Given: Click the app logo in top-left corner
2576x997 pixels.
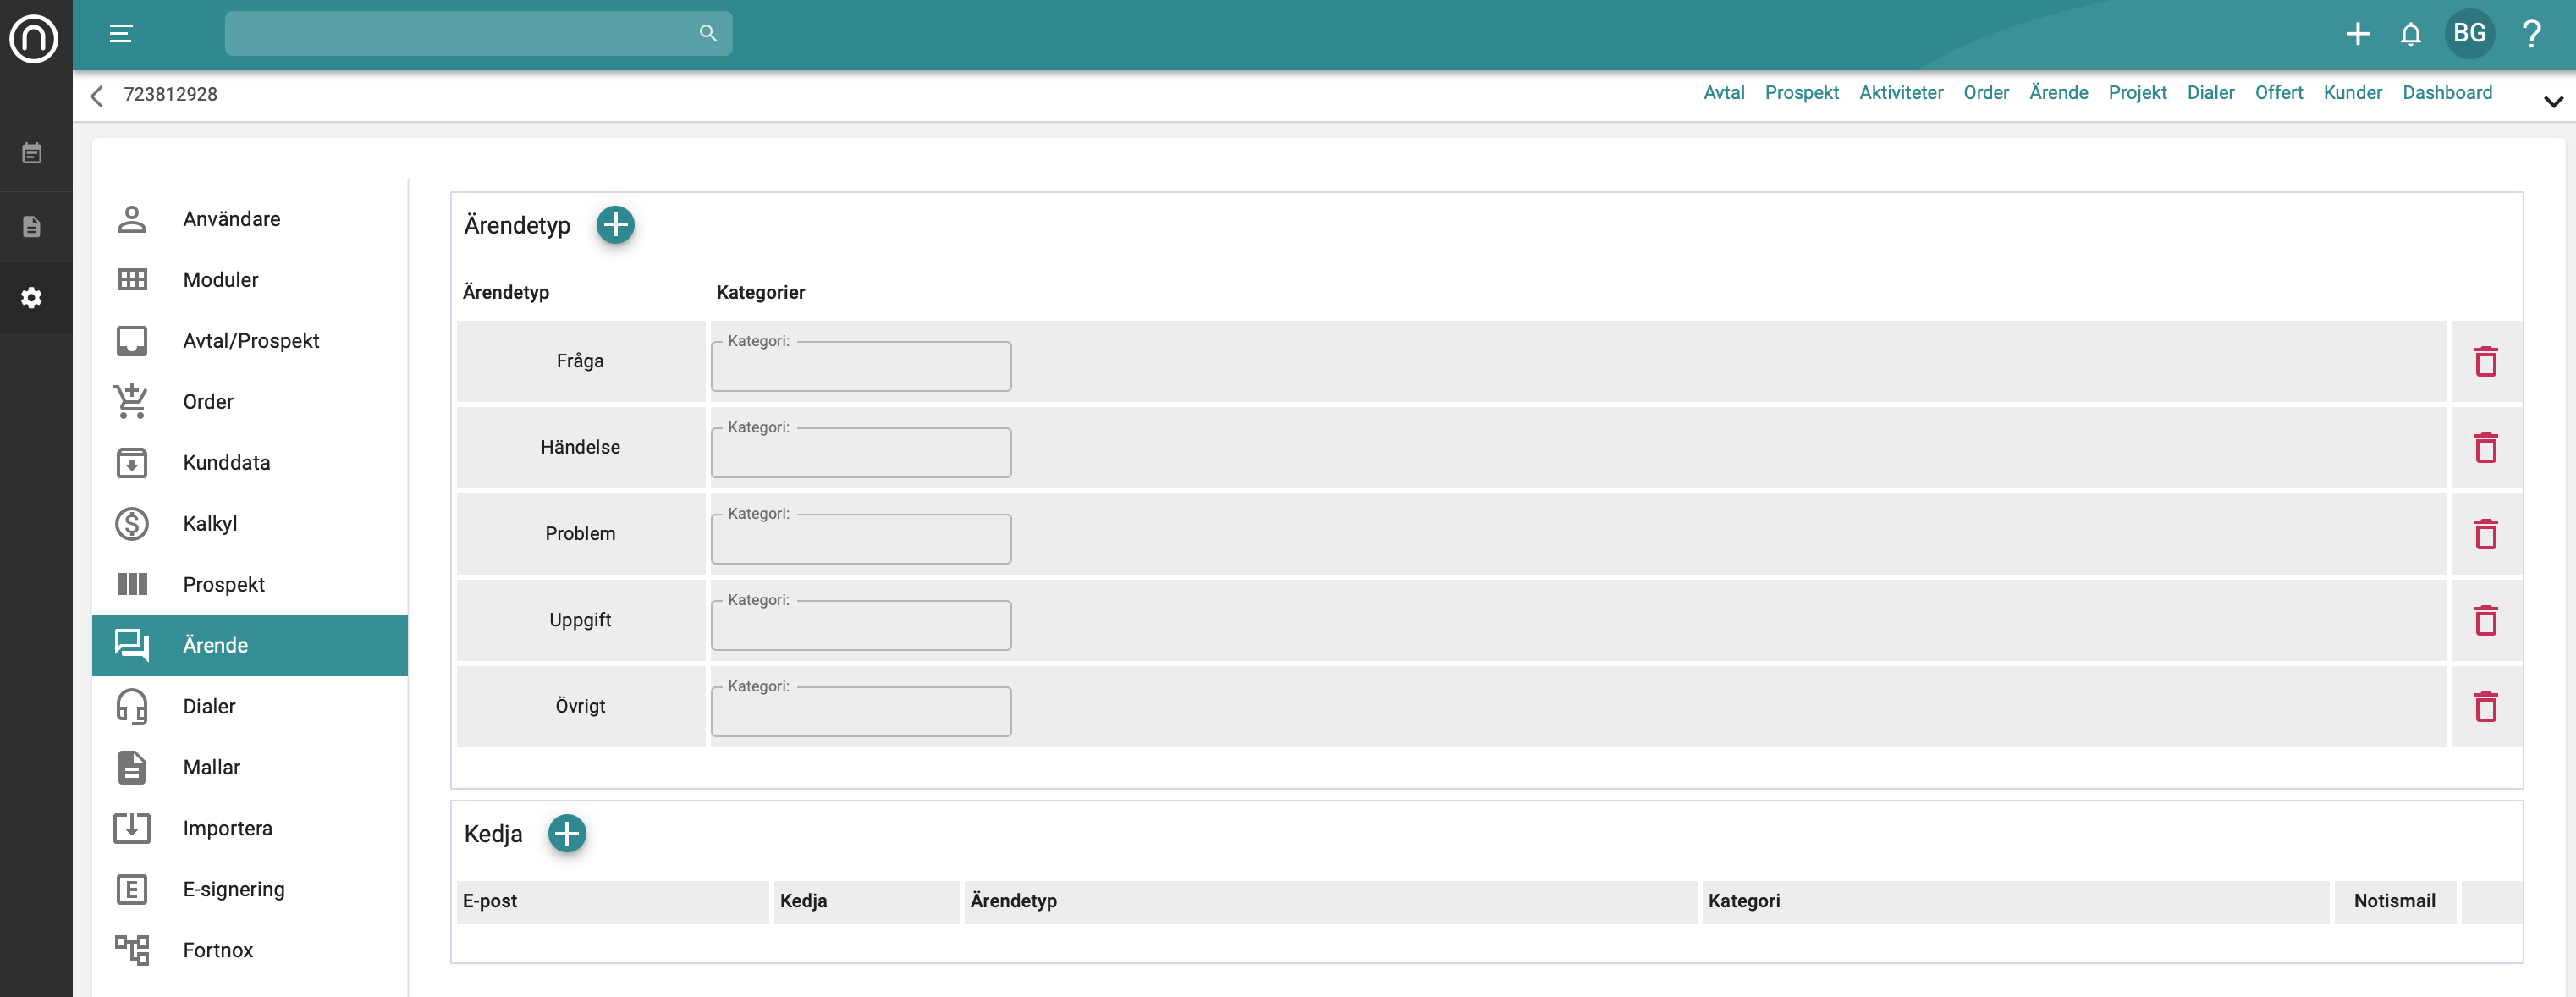Looking at the screenshot, I should click(x=34, y=38).
